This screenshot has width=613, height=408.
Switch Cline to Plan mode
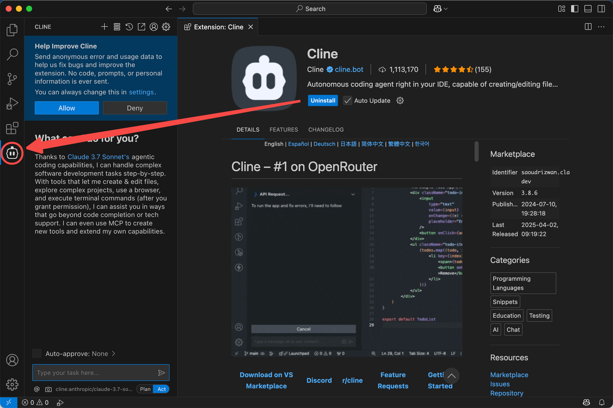(145, 389)
